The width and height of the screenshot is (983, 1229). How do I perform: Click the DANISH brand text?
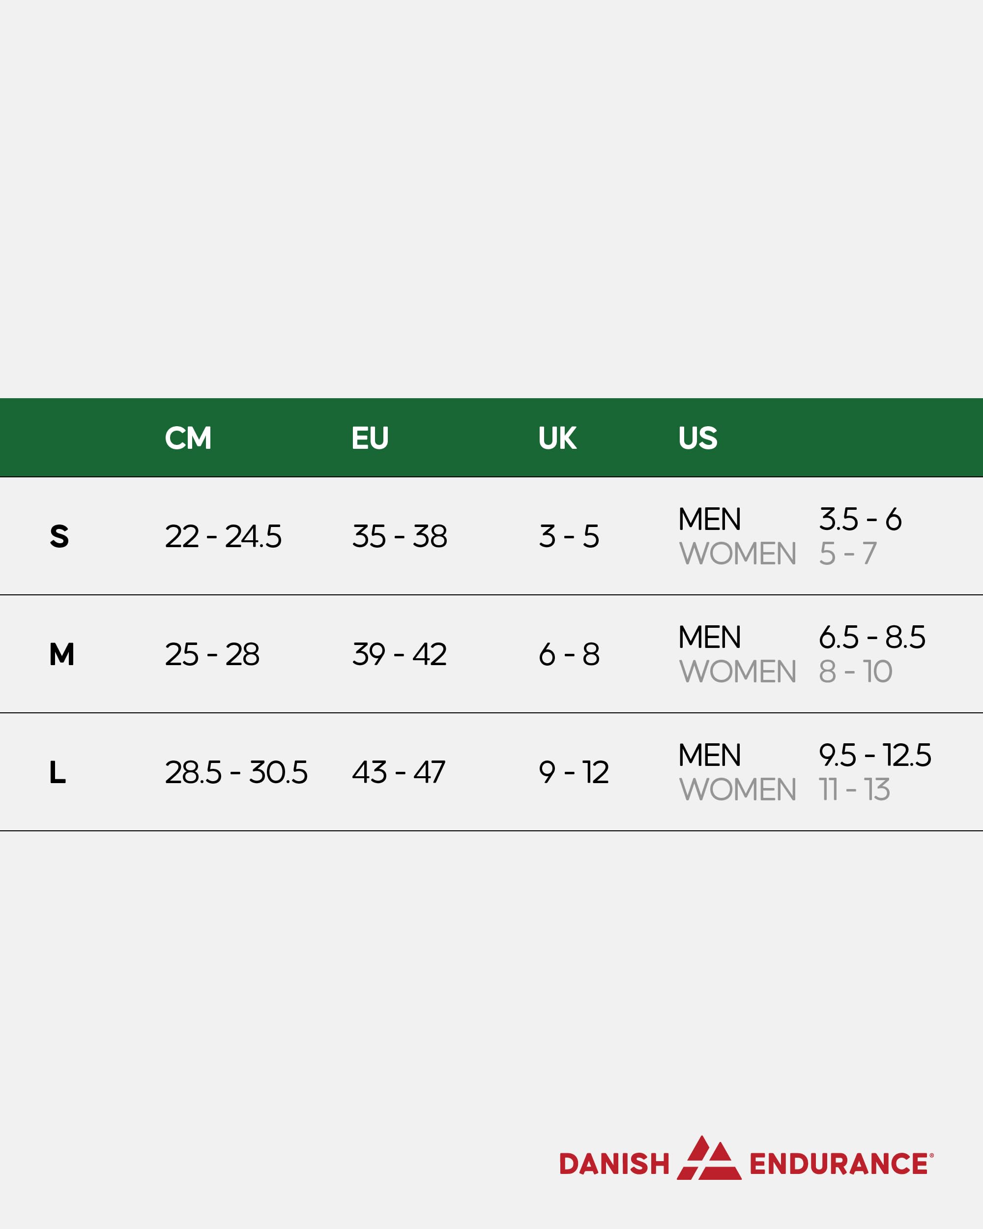tap(614, 1164)
